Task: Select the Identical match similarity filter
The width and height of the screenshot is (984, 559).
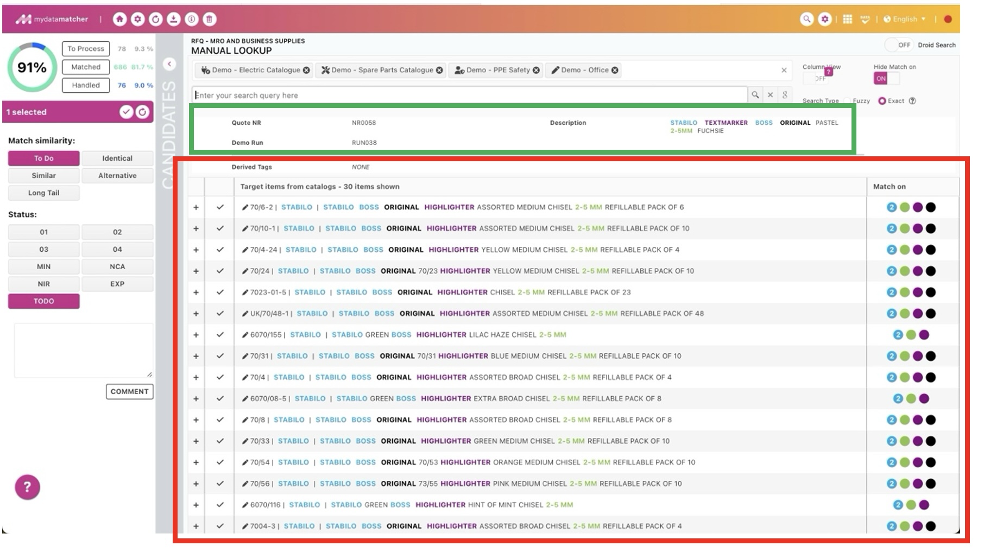Action: tap(117, 158)
